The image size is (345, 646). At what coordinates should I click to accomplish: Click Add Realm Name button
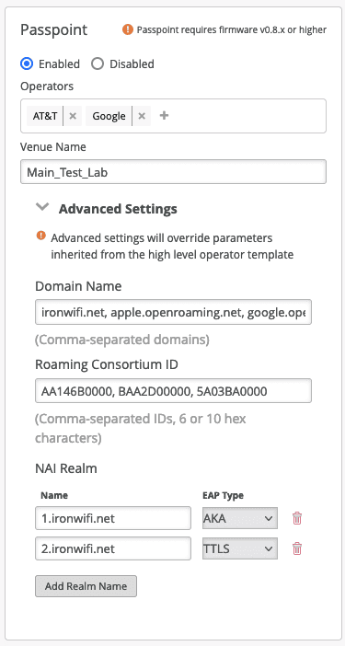[x=86, y=586]
